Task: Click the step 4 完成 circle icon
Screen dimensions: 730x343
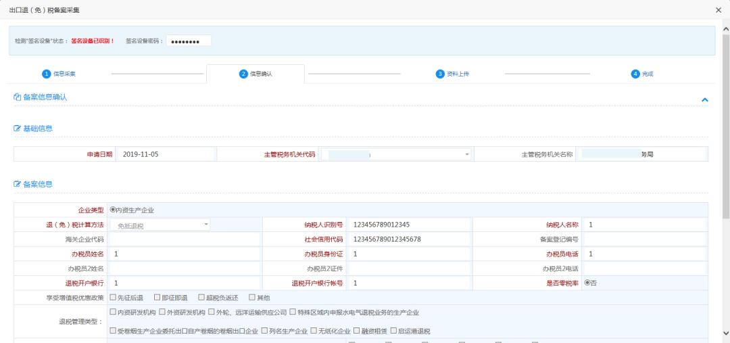Action: pos(635,74)
